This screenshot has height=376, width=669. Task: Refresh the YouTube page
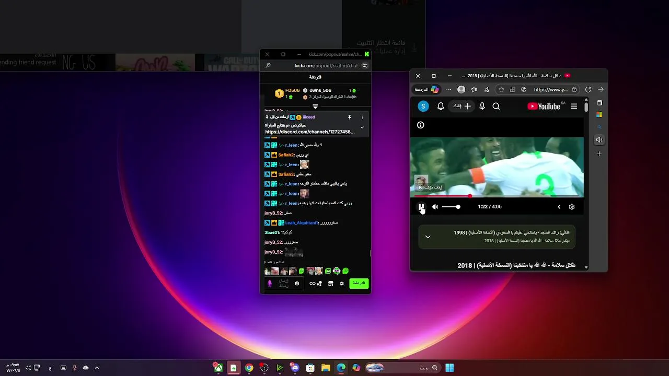[588, 90]
